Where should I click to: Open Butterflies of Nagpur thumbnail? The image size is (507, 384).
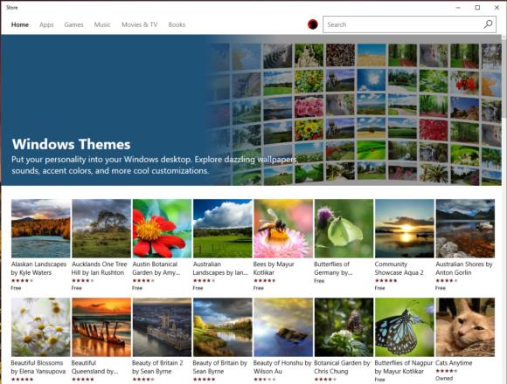[x=405, y=327]
